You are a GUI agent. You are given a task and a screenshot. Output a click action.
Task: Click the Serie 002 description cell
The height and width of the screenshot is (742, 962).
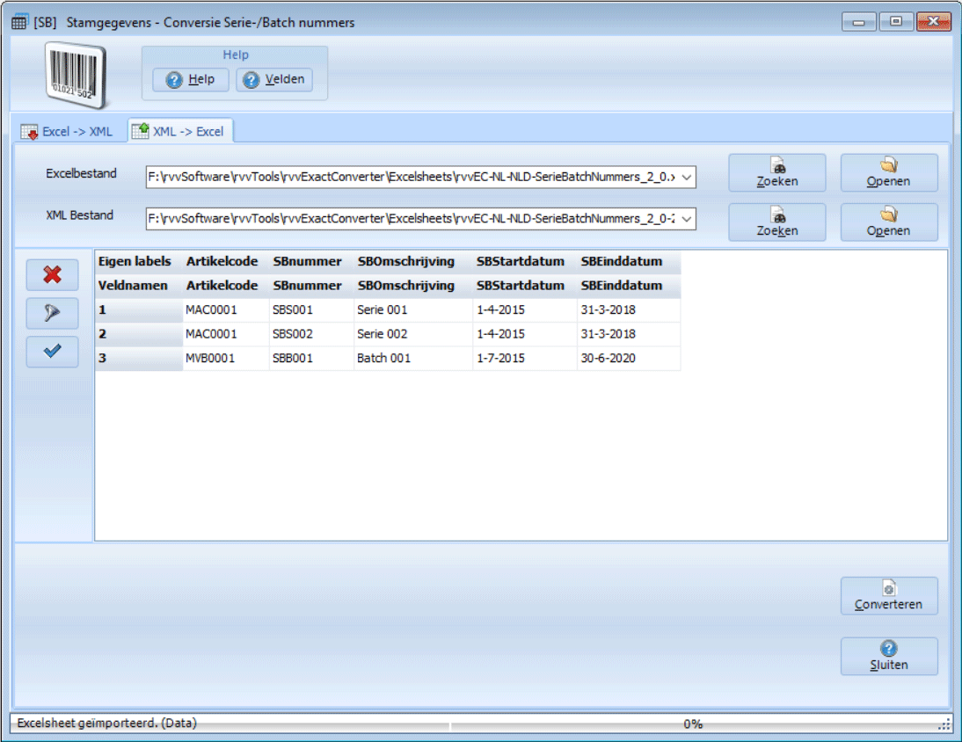click(x=413, y=334)
